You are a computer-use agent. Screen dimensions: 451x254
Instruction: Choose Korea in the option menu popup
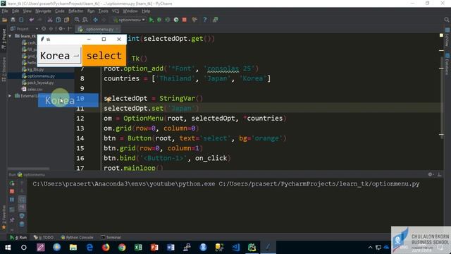coord(68,100)
